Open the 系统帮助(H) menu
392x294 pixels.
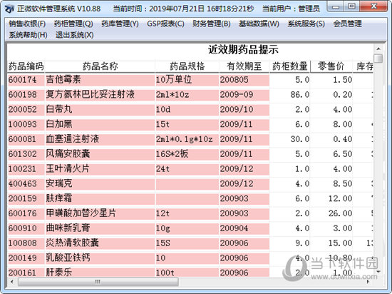(x=28, y=35)
